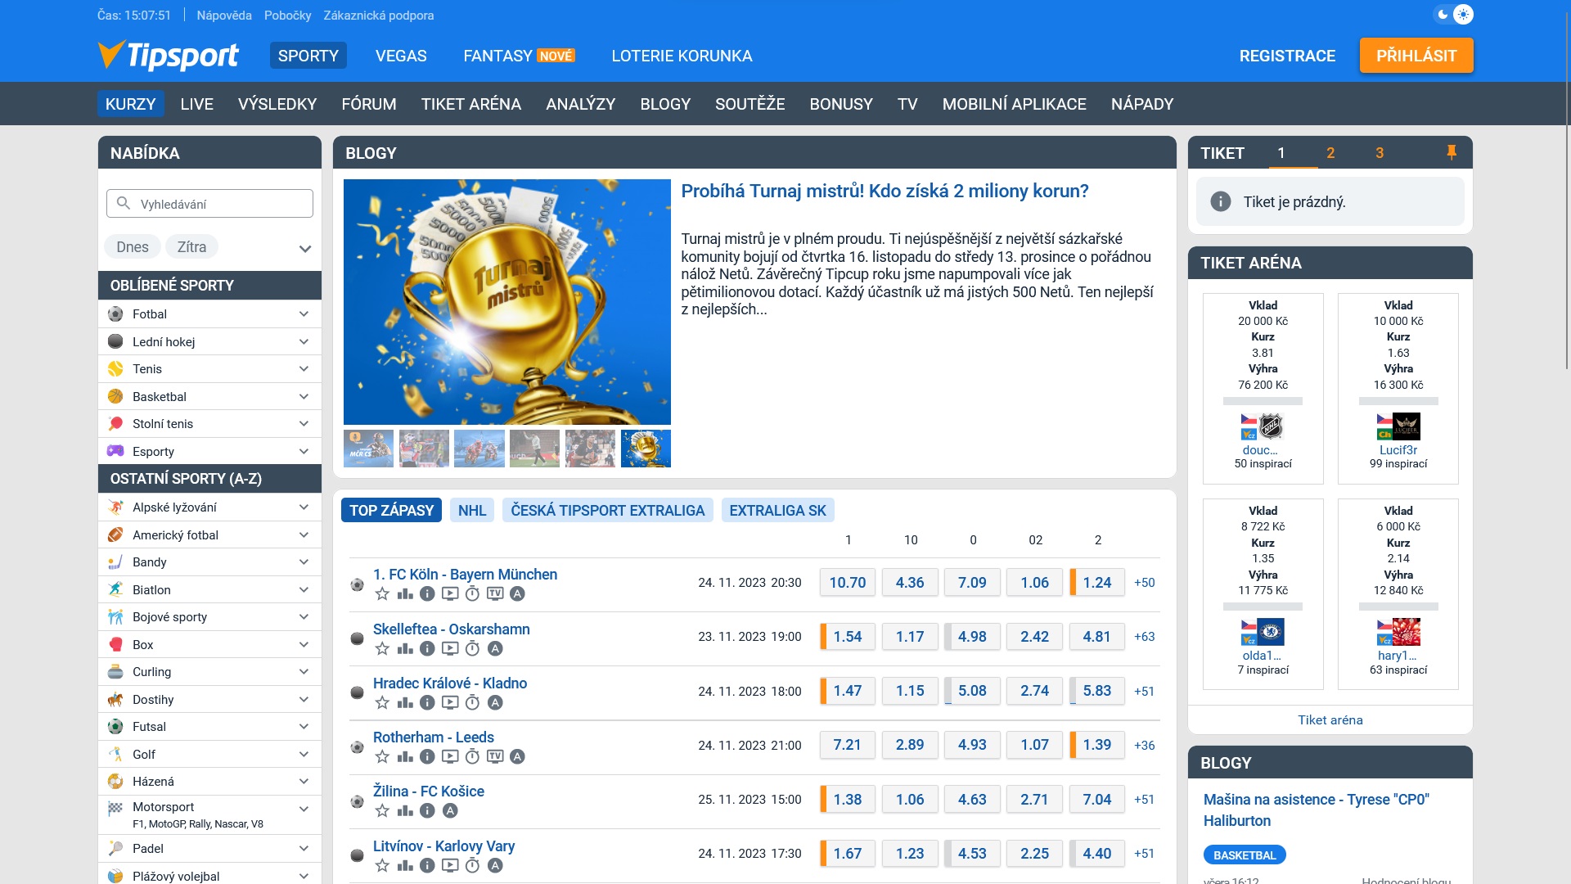Toggle the Dnes day filter
The image size is (1571, 884).
tap(133, 247)
